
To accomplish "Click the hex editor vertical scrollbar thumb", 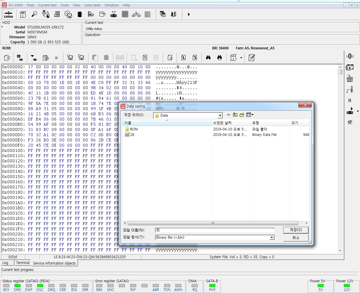I will 340,72.
